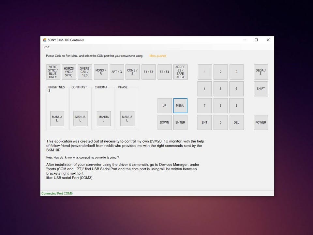
Task: Toggle the HORZ SYNC / SYNC button
Action: [69, 72]
